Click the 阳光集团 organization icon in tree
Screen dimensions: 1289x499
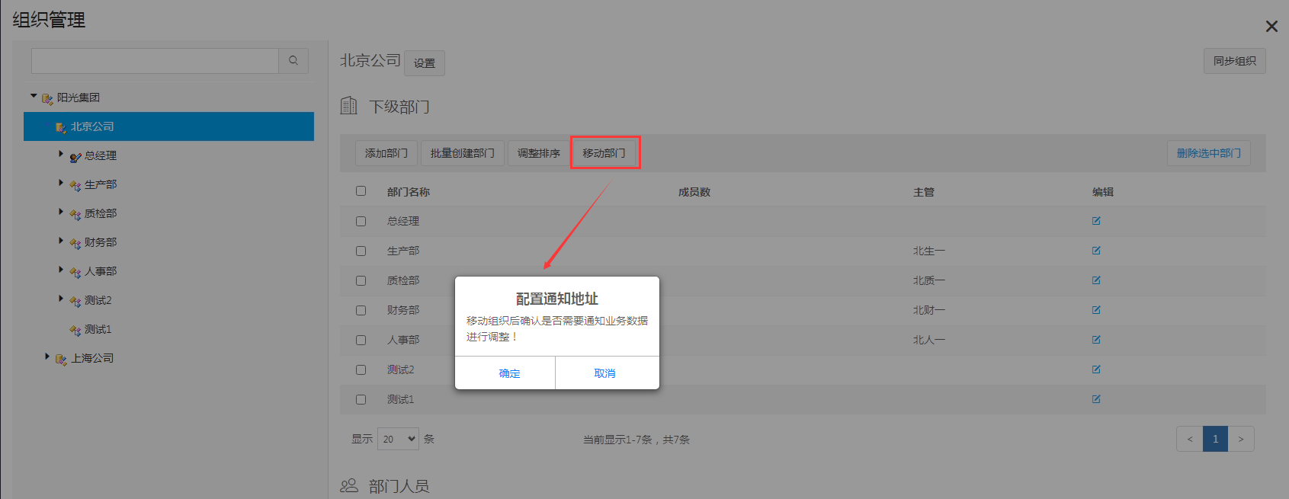47,98
